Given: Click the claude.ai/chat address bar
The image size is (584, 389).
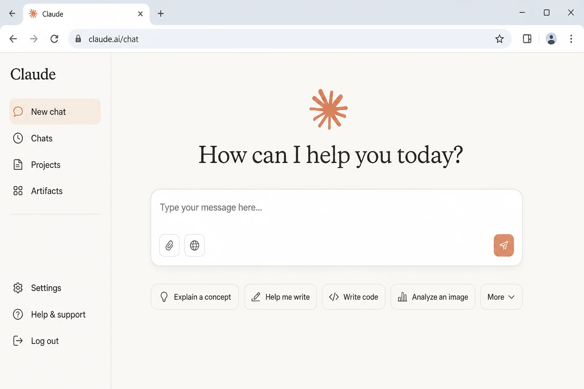Looking at the screenshot, I should (290, 39).
